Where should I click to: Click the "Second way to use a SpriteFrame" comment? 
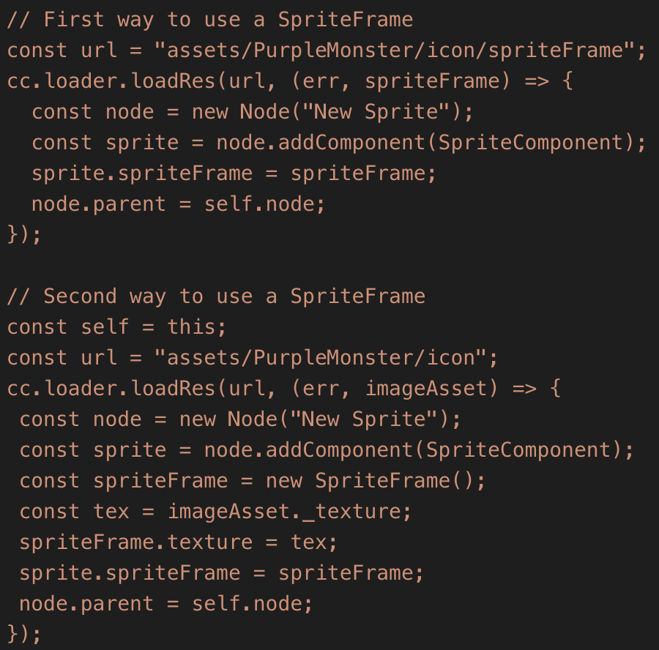click(216, 296)
